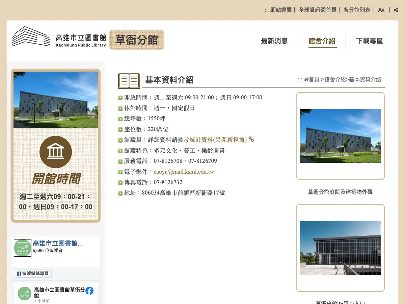Open 全球資訊網首頁 link
The width and height of the screenshot is (405, 304).
[318, 10]
